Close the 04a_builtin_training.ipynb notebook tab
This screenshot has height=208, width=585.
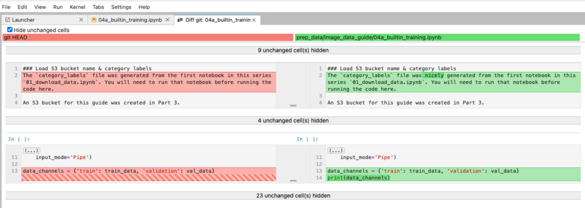point(168,20)
